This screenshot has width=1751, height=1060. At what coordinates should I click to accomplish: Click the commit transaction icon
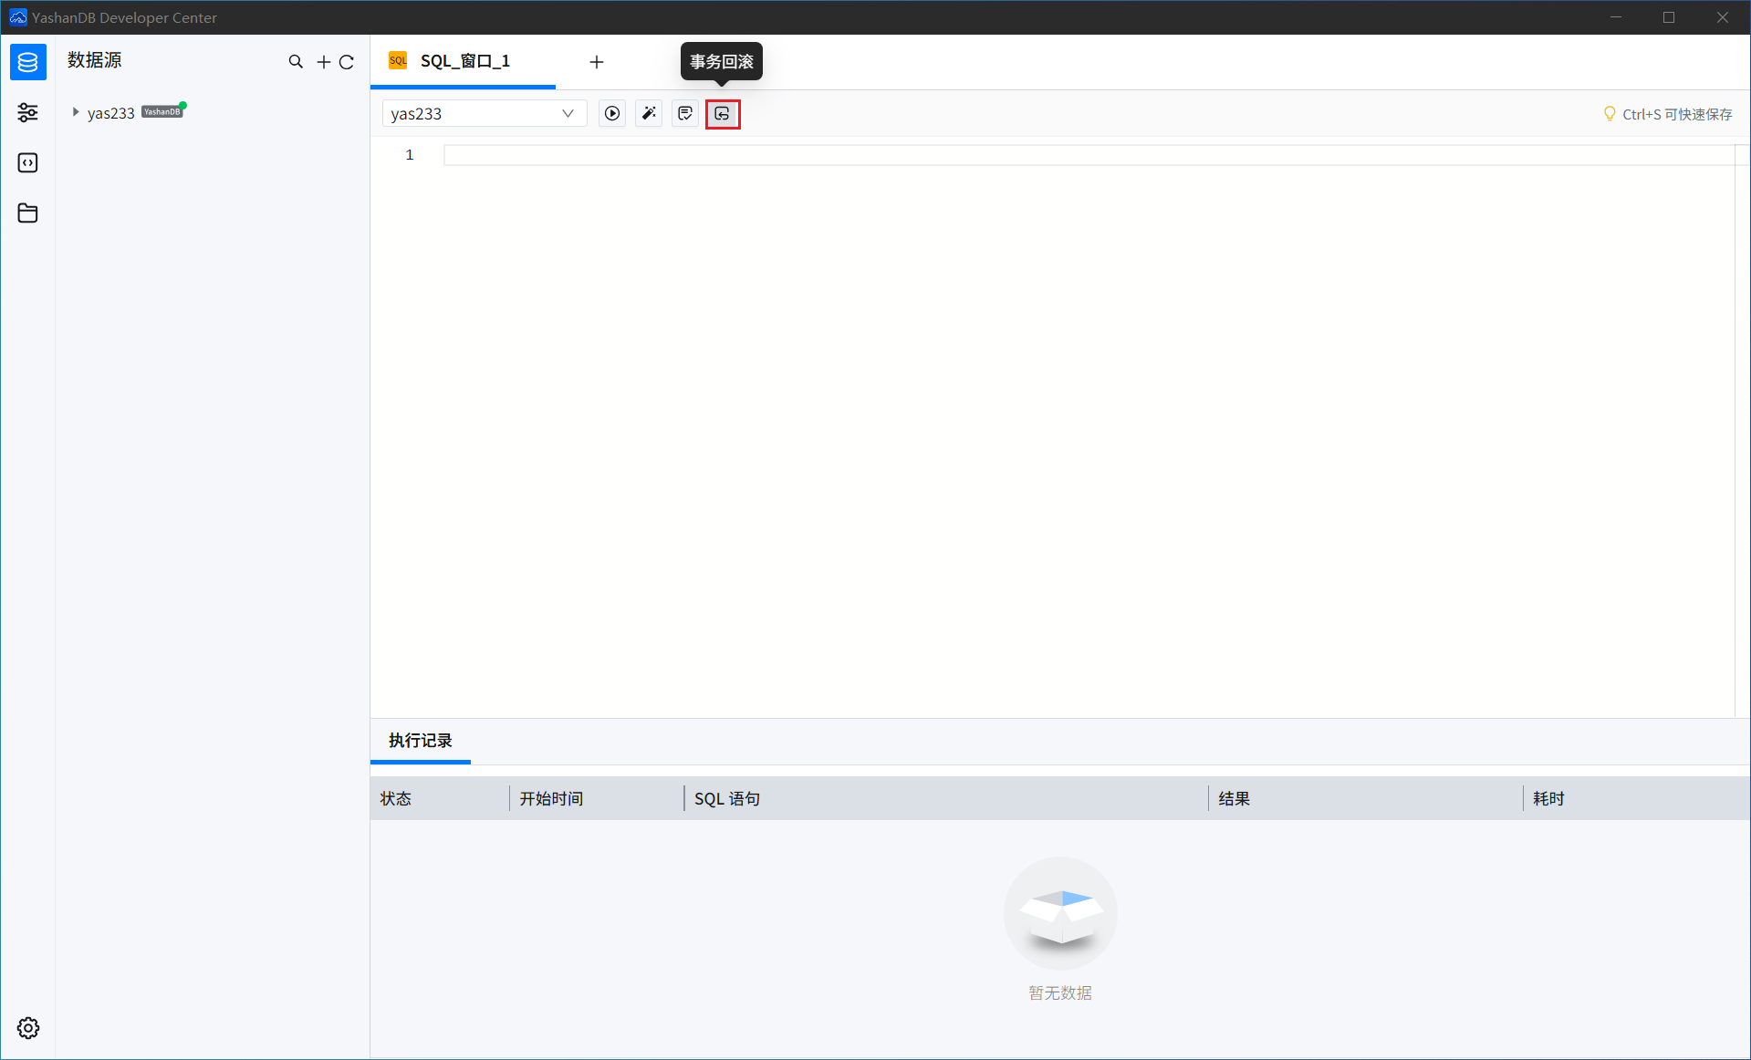coord(685,114)
